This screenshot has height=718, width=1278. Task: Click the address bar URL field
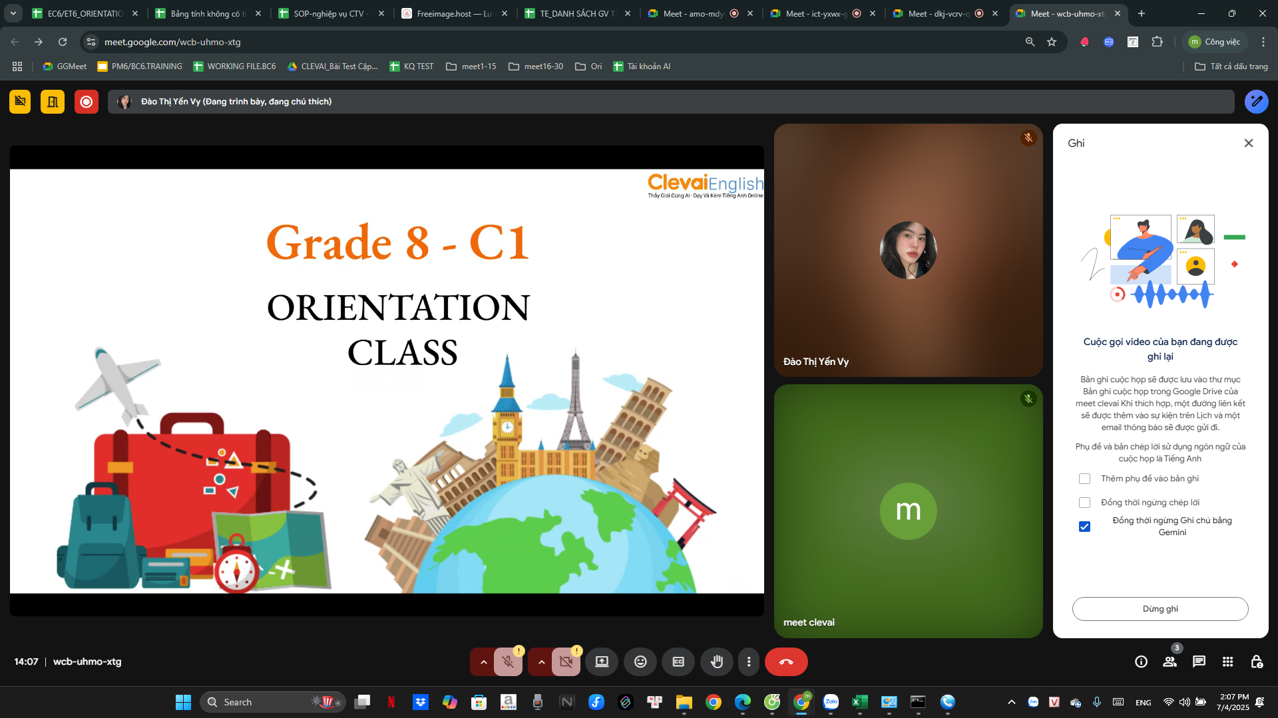point(559,42)
